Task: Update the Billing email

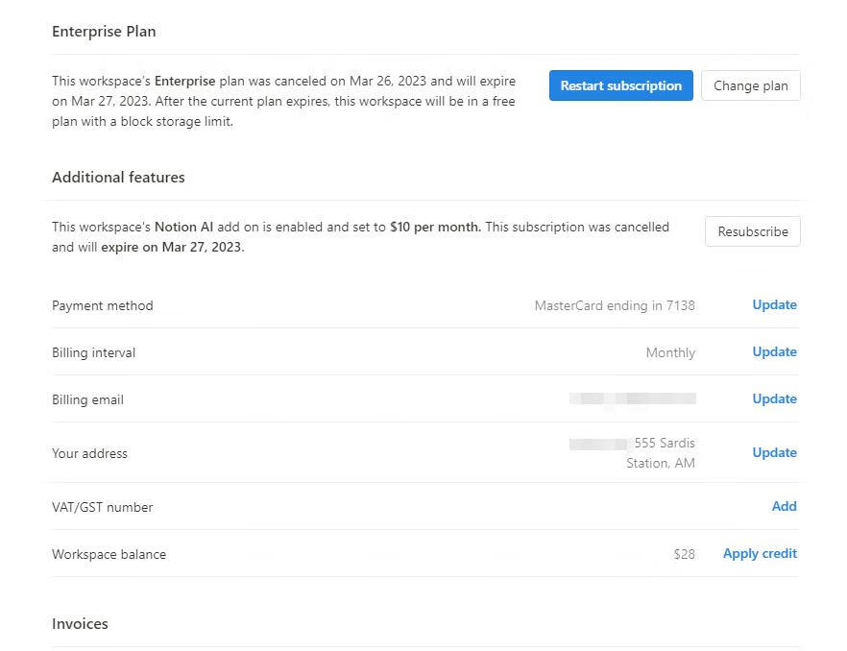Action: [774, 399]
